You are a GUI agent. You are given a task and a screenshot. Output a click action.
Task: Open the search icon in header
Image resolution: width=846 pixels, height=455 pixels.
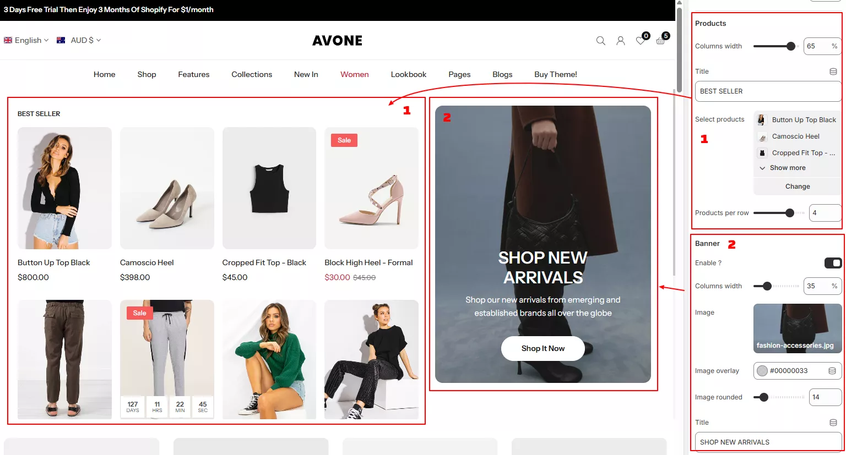(600, 41)
